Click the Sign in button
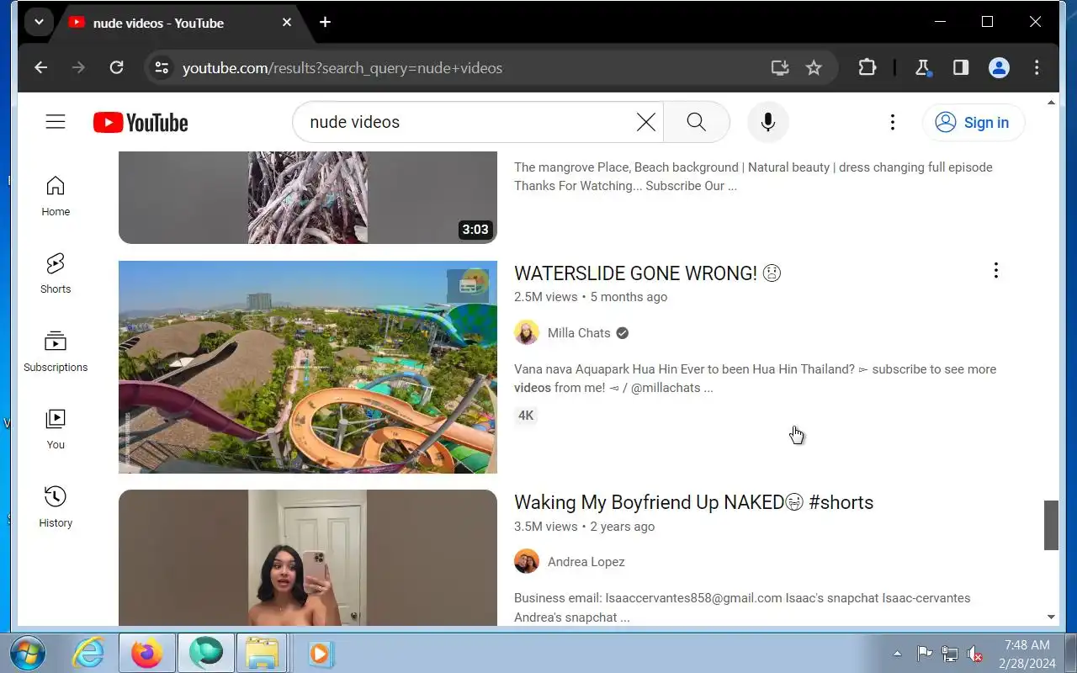Image resolution: width=1077 pixels, height=673 pixels. (x=974, y=123)
